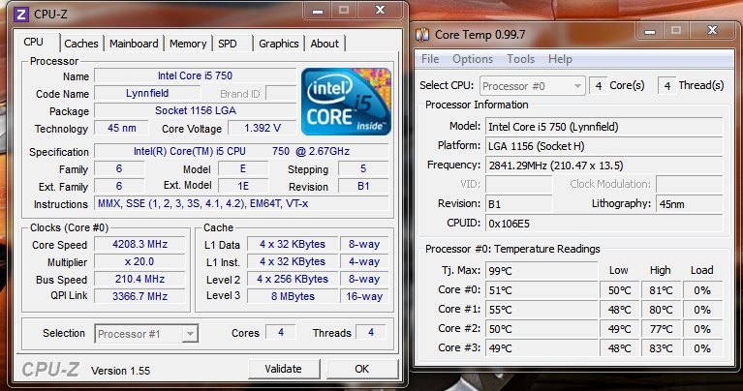Click the Level 2 cache 4 x 256 KBytes
Screen dimensions: 743x391
(x=293, y=280)
